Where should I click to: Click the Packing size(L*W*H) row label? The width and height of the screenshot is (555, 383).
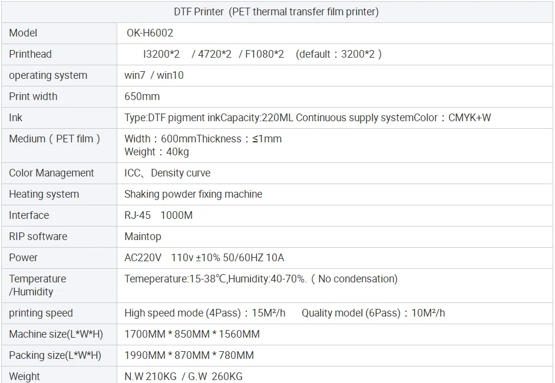[55, 355]
